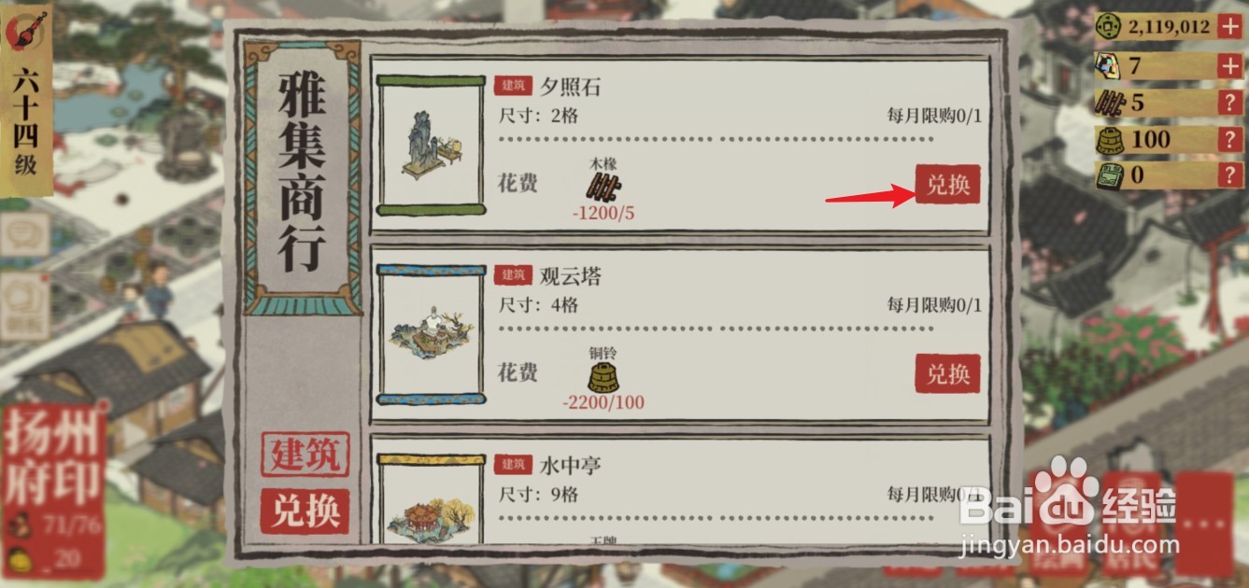
Task: Click the 水中亭 item title
Action: (570, 465)
